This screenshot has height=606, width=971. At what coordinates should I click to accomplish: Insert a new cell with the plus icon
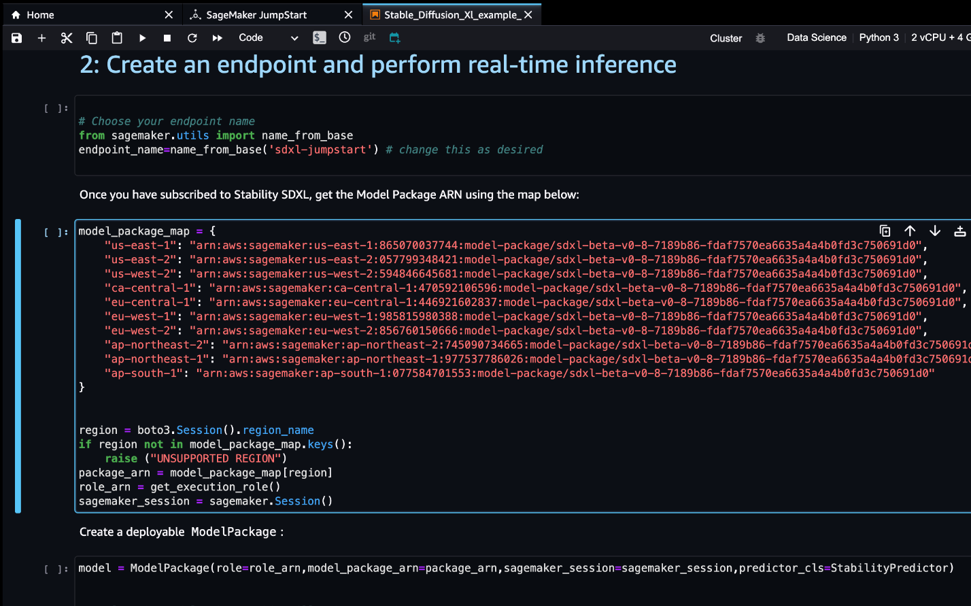[41, 38]
